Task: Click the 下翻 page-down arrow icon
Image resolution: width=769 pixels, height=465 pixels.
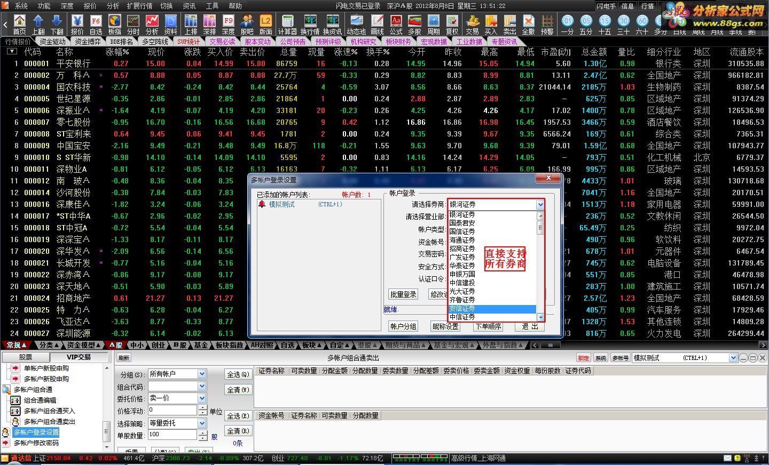Action: (57, 24)
